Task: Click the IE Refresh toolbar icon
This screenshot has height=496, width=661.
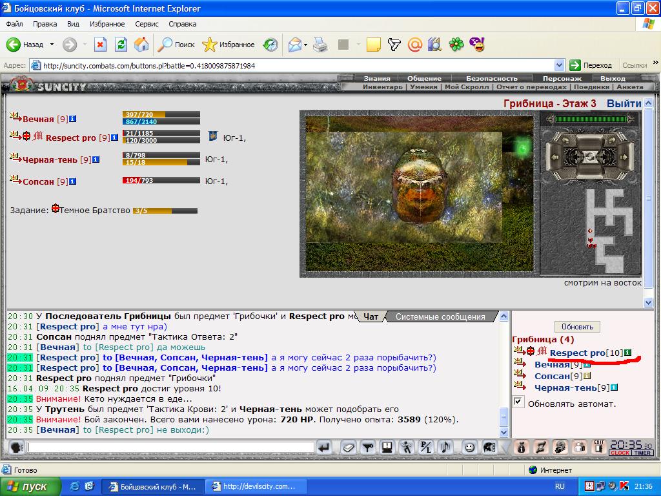Action: (x=121, y=45)
